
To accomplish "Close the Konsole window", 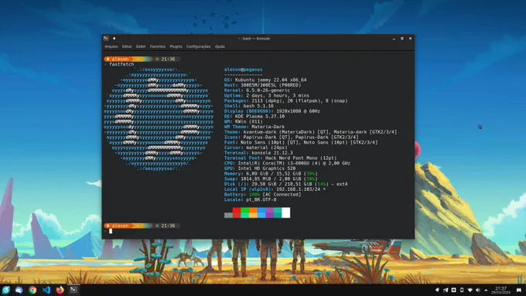I will click(x=410, y=39).
